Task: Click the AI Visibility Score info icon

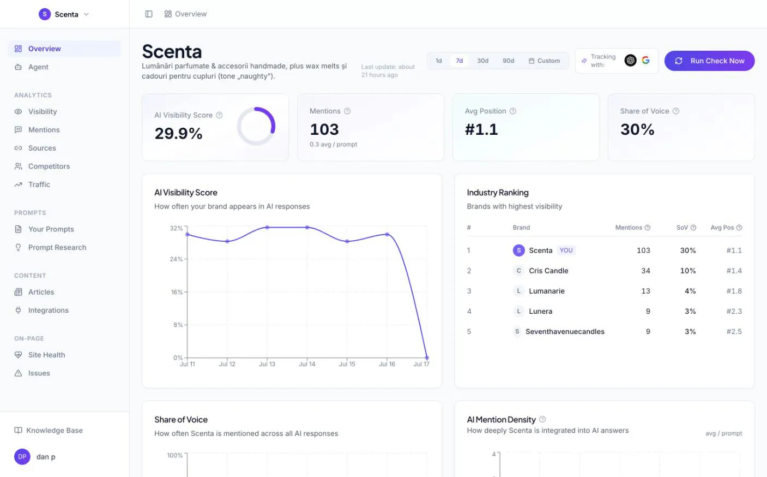Action: [219, 115]
